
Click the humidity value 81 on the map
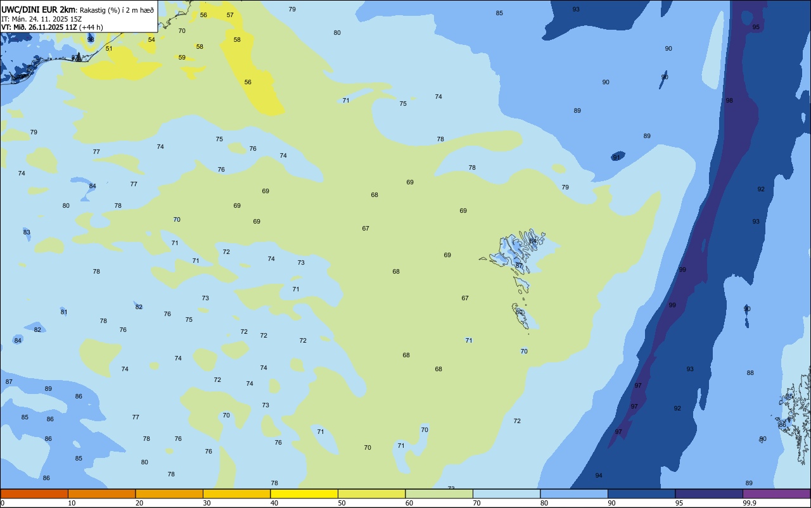64,312
